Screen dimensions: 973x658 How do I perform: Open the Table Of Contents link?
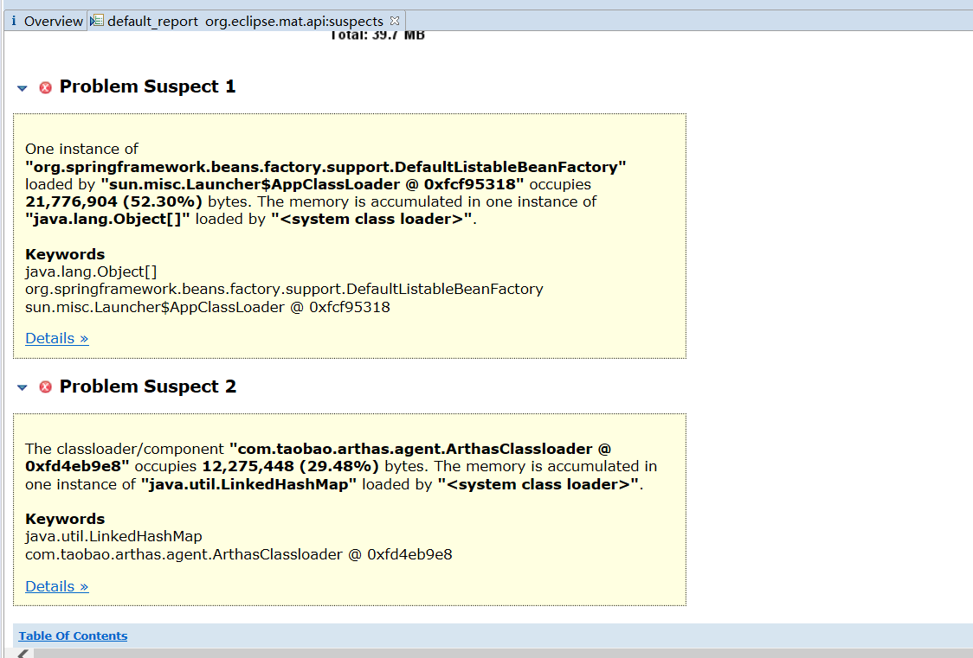tap(74, 636)
